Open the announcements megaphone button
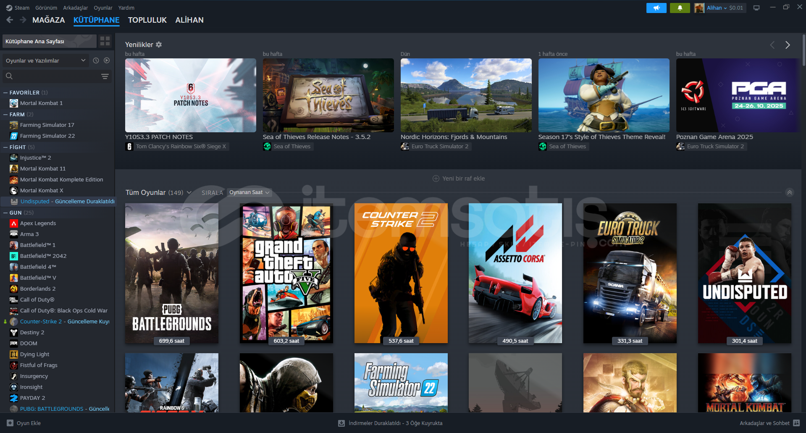 656,8
